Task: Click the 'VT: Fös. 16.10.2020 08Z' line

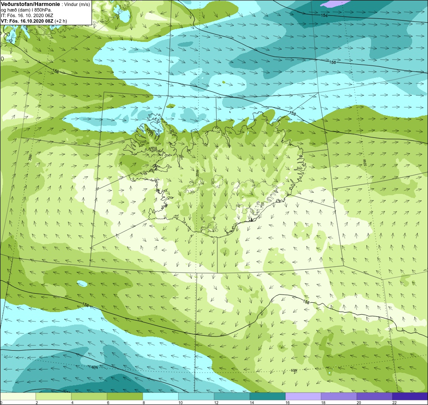Action: click(27, 21)
